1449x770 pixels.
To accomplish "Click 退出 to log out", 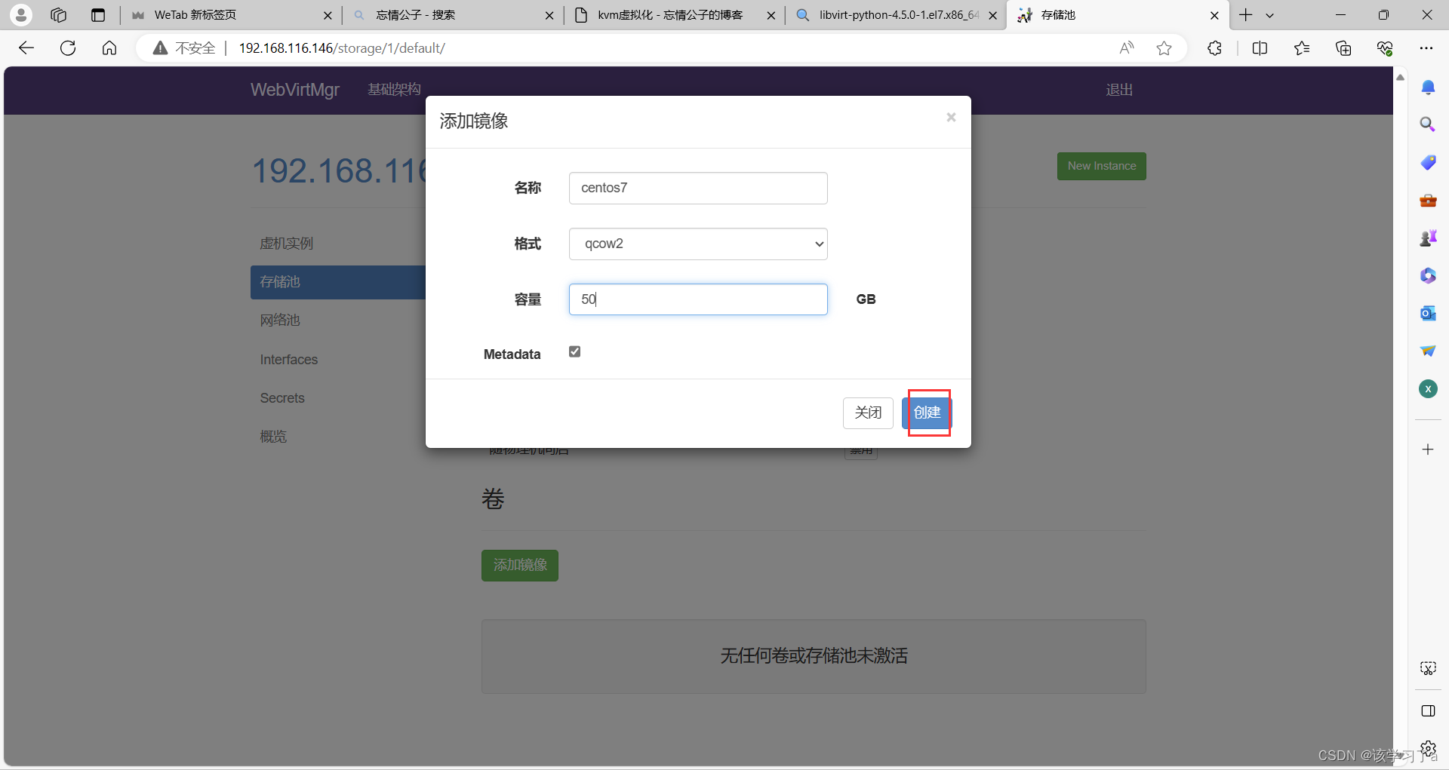I will pos(1119,90).
